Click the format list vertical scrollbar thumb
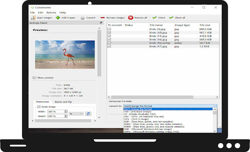The height and width of the screenshot is (152, 250). point(215,113)
